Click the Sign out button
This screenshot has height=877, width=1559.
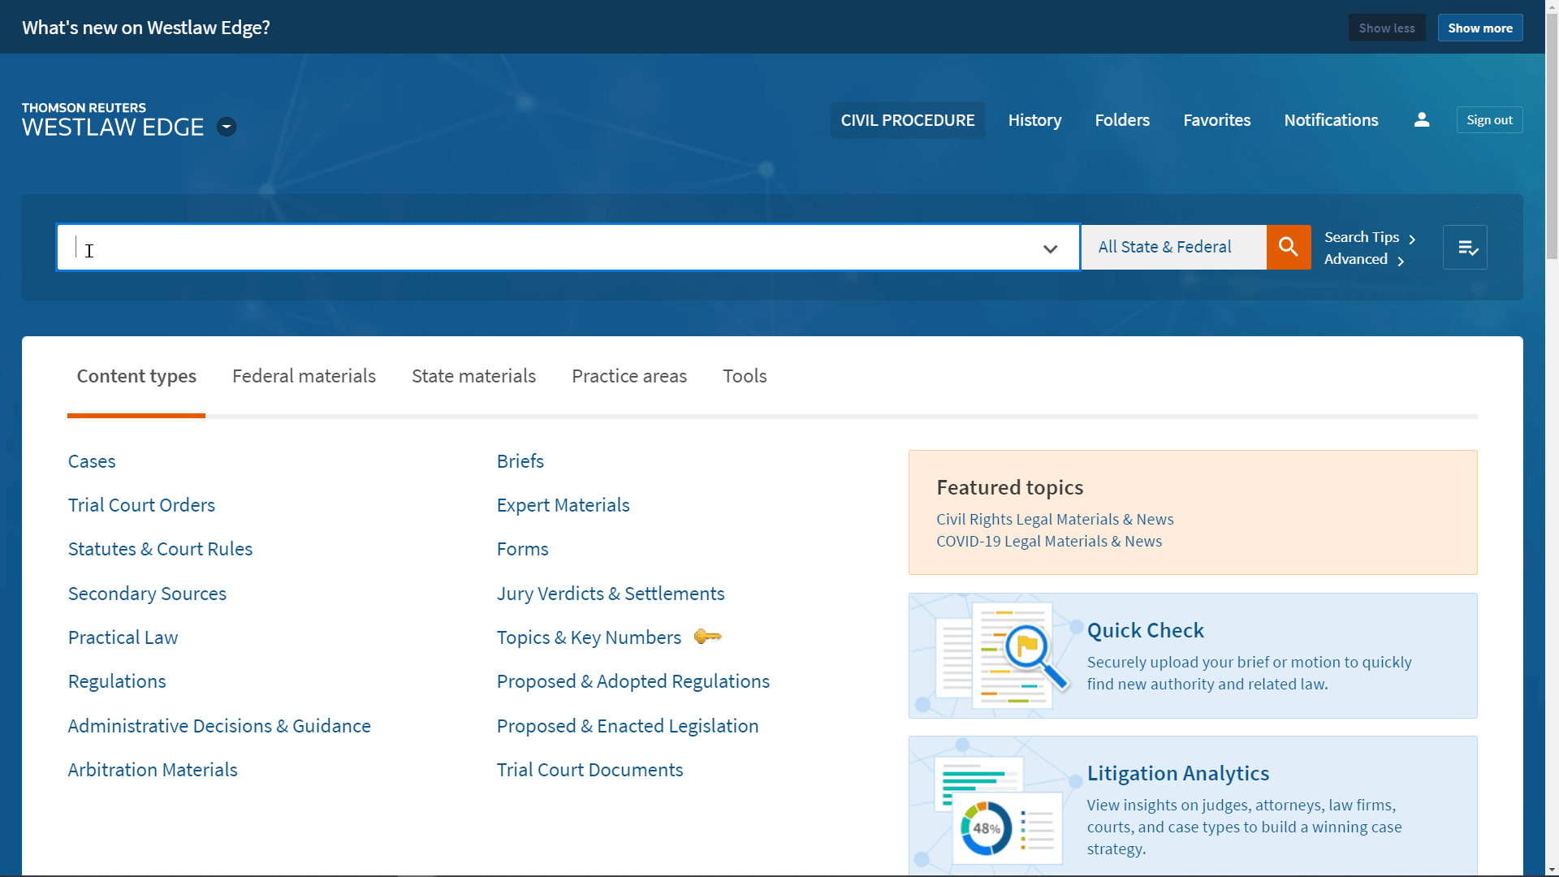coord(1488,120)
